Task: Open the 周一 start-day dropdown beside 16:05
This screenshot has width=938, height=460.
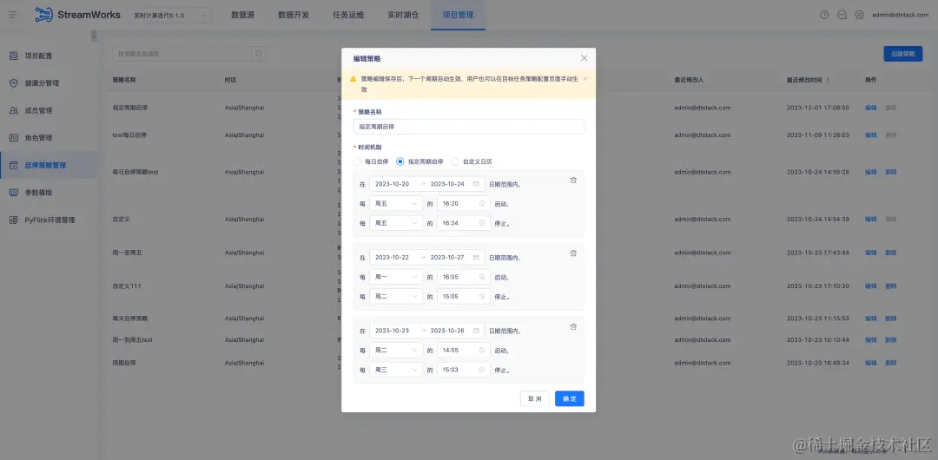Action: point(396,277)
